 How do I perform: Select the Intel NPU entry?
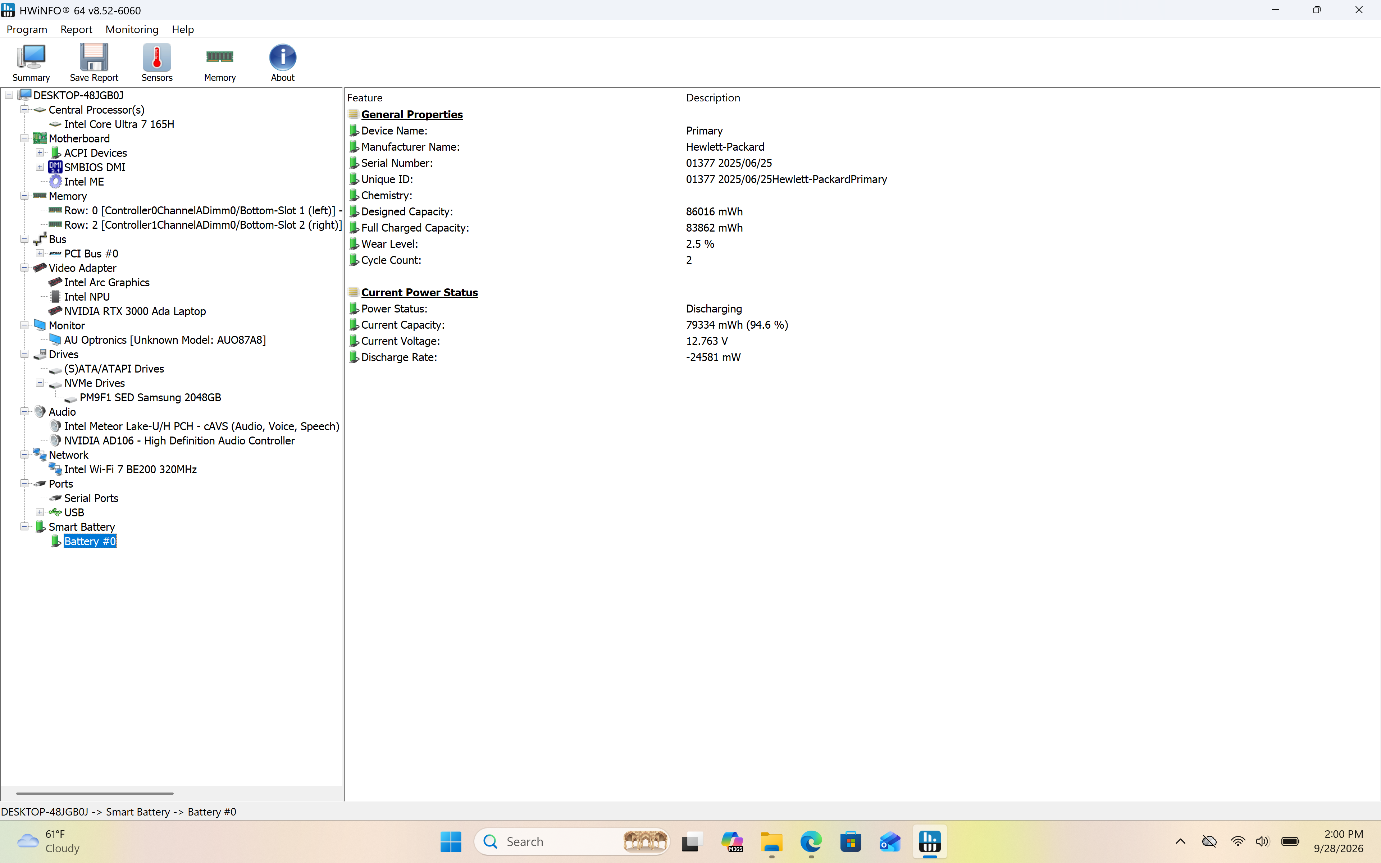[87, 297]
